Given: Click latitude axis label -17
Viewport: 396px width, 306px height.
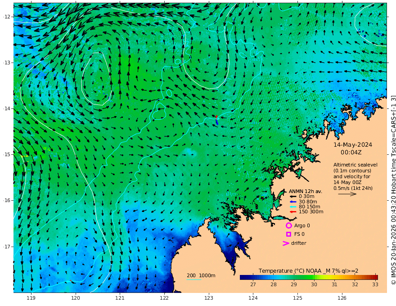Looking at the screenshot, I should tap(7, 247).
